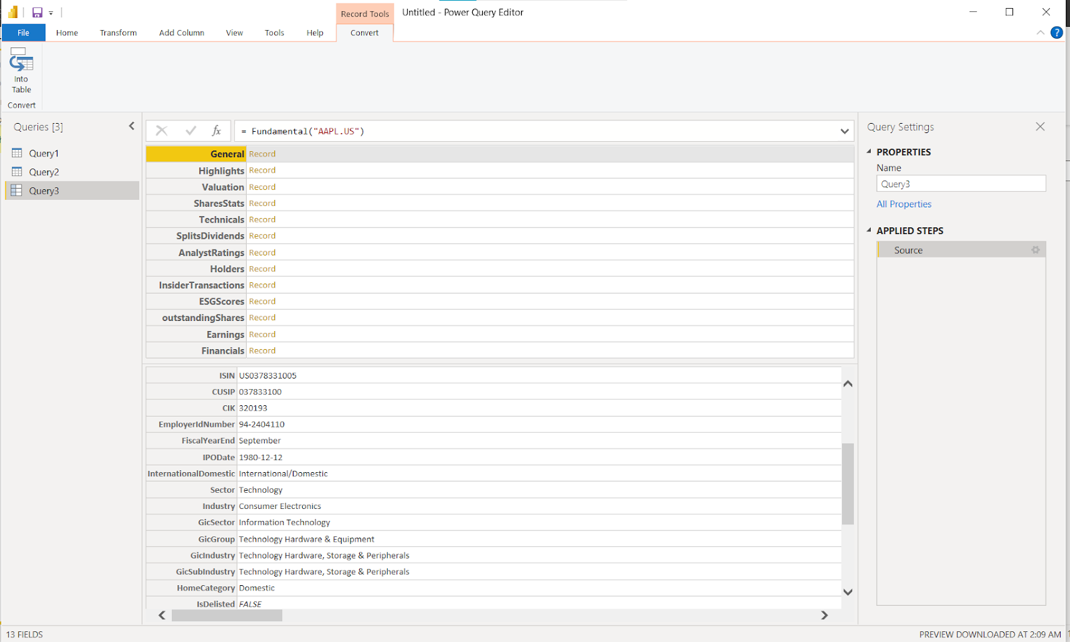Select the GicSector value Information Technology
This screenshot has height=642, width=1070.
284,522
